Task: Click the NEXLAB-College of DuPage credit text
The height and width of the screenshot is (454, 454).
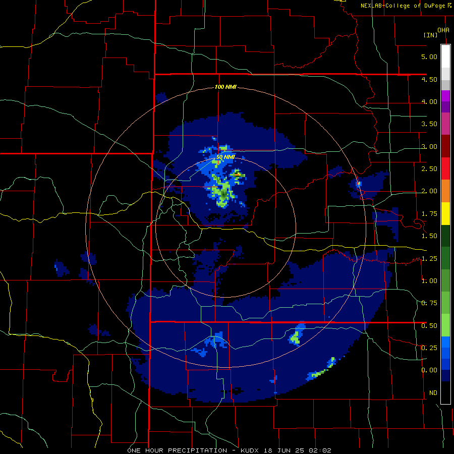Action: (404, 6)
